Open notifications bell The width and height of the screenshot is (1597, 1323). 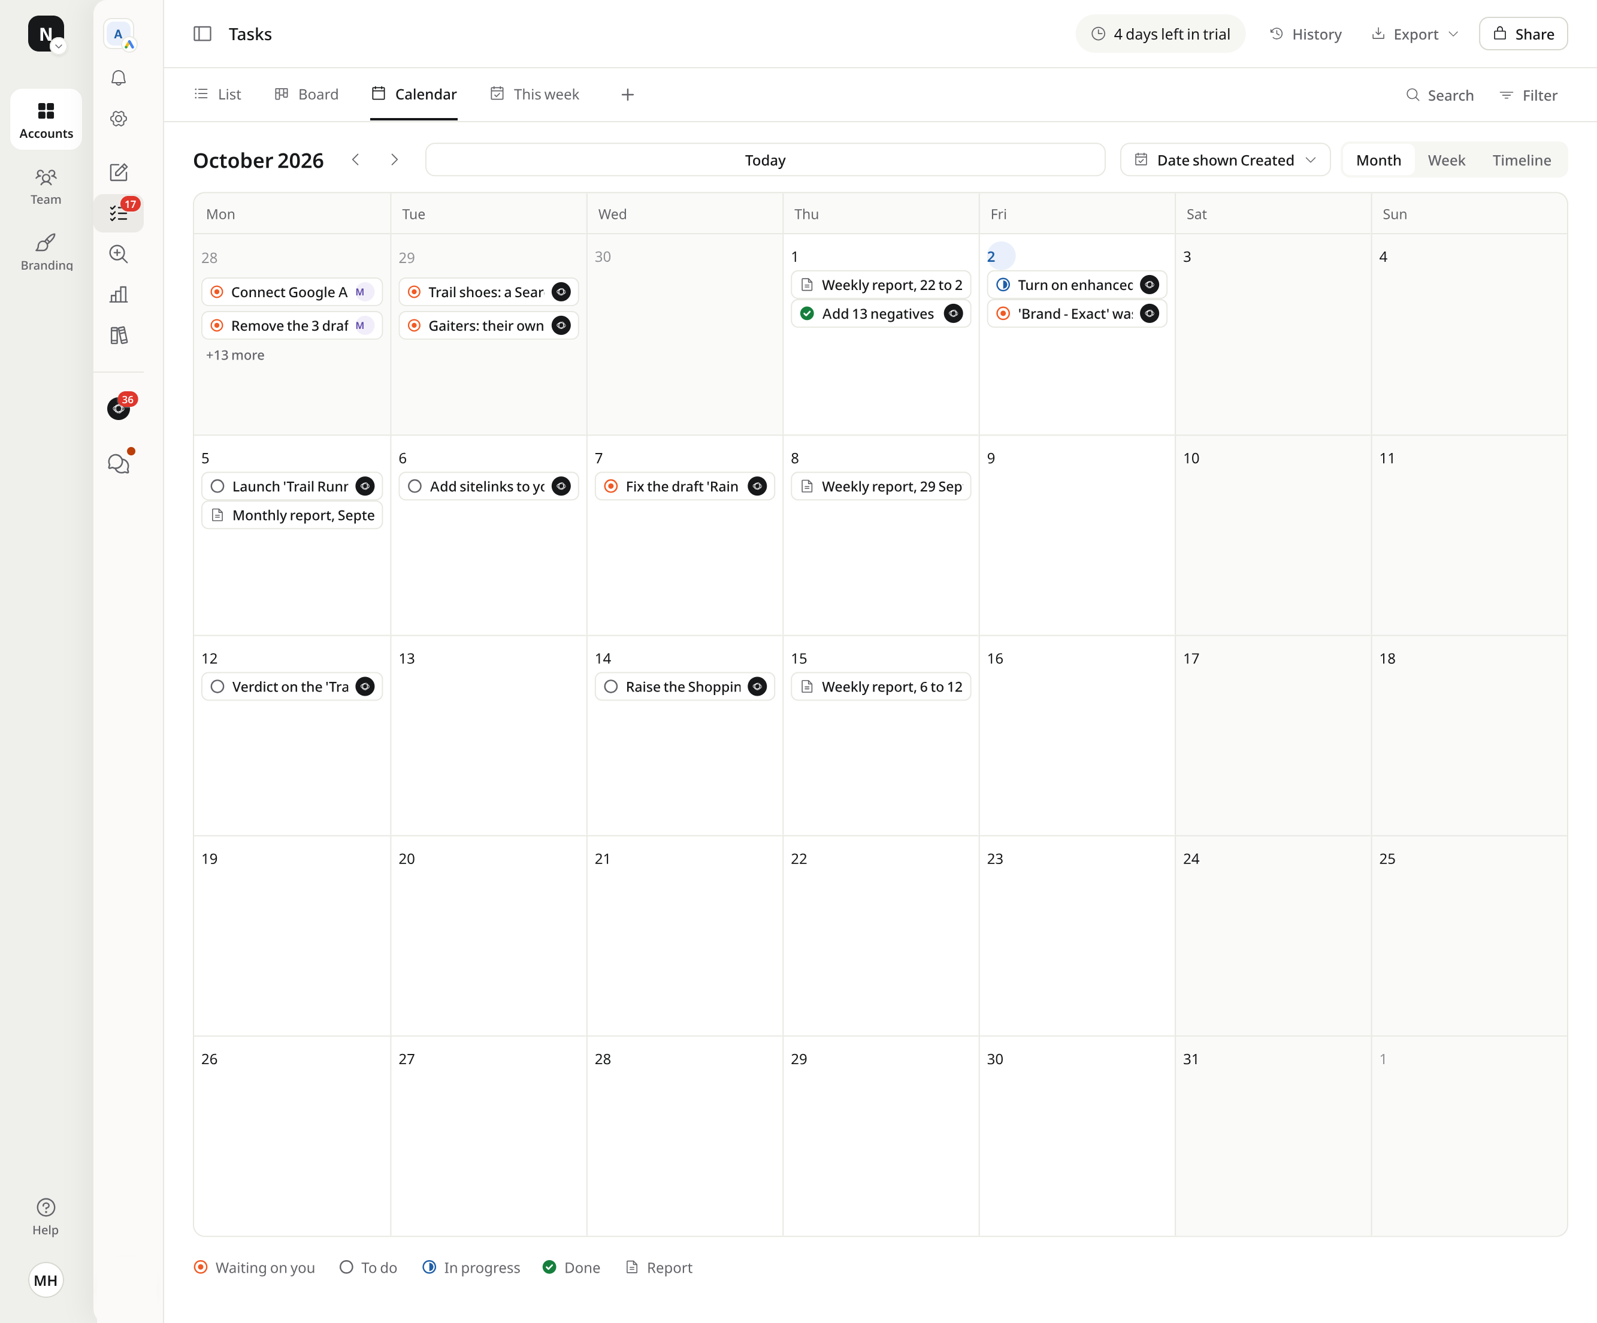[x=119, y=78]
